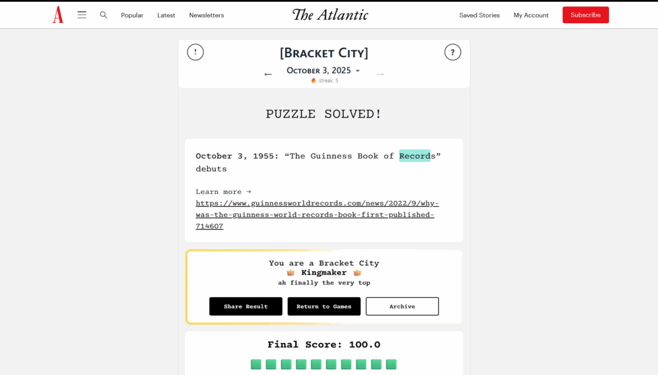This screenshot has width=658, height=375.
Task: Click the magnifying glass search icon
Action: pos(103,15)
